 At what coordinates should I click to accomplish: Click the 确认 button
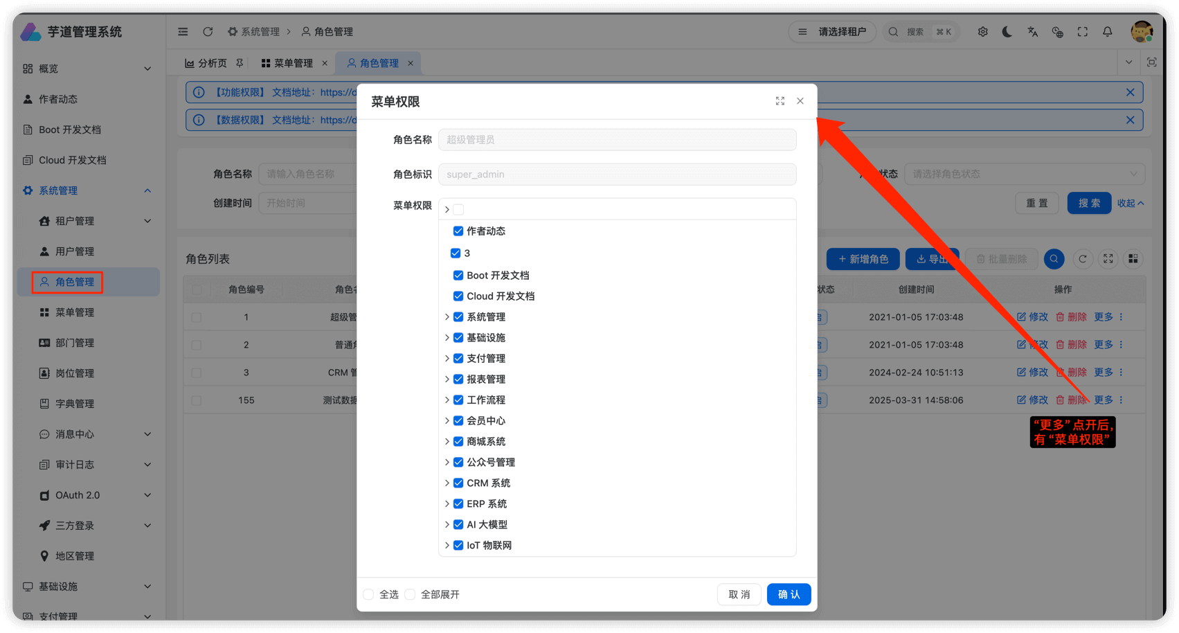pyautogui.click(x=789, y=594)
